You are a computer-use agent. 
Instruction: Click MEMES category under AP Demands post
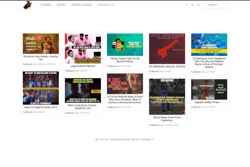[168, 71]
